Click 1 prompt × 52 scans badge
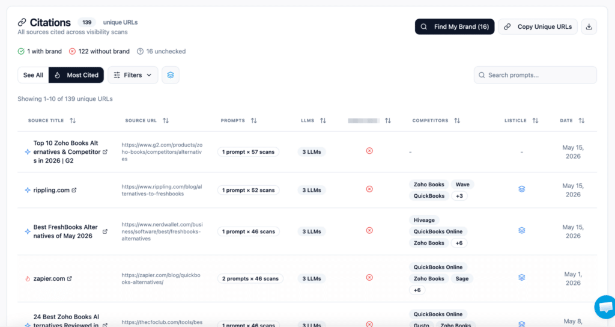The height and width of the screenshot is (327, 615). click(248, 190)
